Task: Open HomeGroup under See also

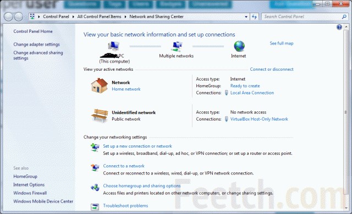Action: (x=25, y=176)
